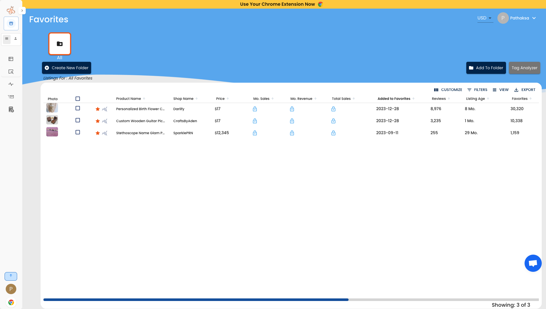Screen dimensions: 546x309
Task: Open the listing search icon in sidebar
Action: 11,72
